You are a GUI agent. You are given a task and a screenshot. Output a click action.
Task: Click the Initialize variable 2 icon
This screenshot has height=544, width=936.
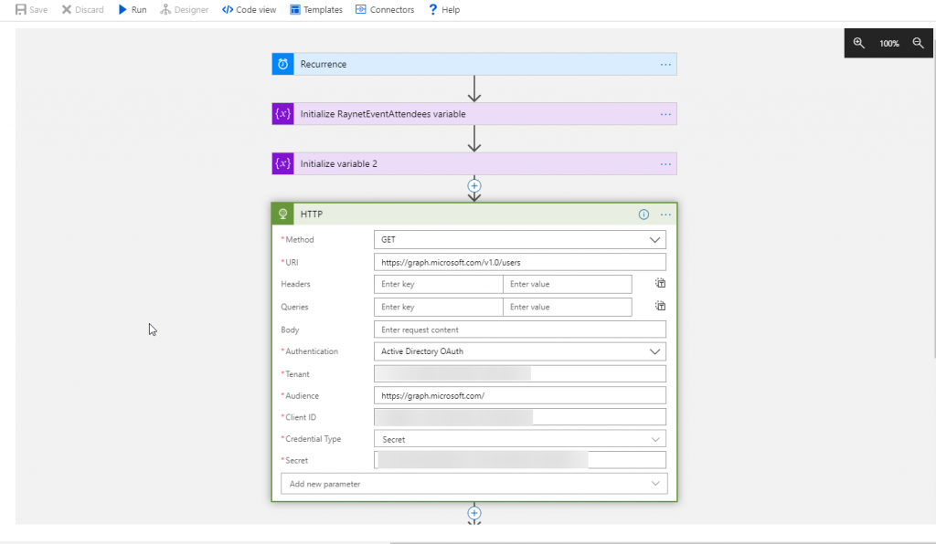tap(283, 163)
